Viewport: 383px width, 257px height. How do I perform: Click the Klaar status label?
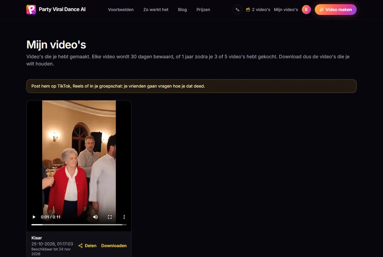pyautogui.click(x=37, y=238)
